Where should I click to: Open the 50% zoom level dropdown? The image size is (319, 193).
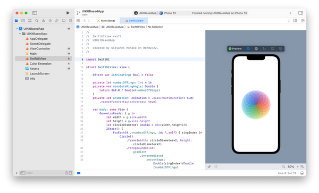293,166
